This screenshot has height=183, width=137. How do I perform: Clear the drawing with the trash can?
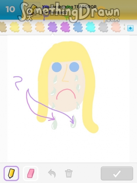68,173
